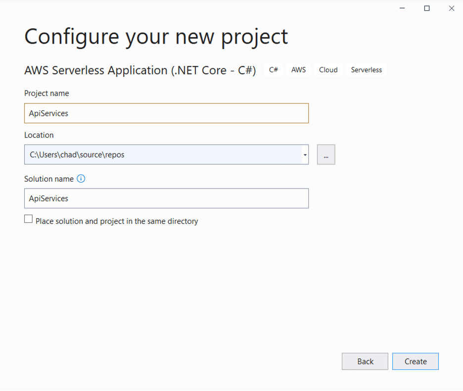Minimize the dialog window
The width and height of the screenshot is (463, 391).
[x=402, y=8]
